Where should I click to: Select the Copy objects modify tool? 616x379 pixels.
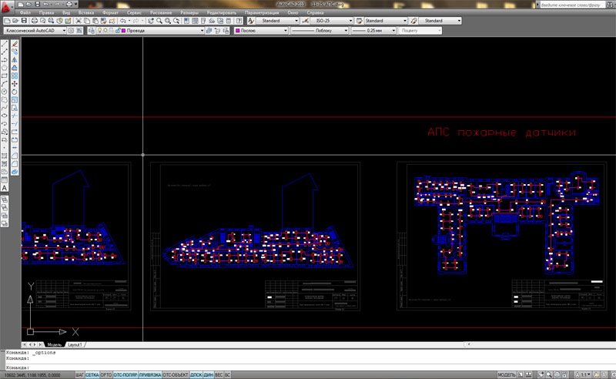[15, 52]
